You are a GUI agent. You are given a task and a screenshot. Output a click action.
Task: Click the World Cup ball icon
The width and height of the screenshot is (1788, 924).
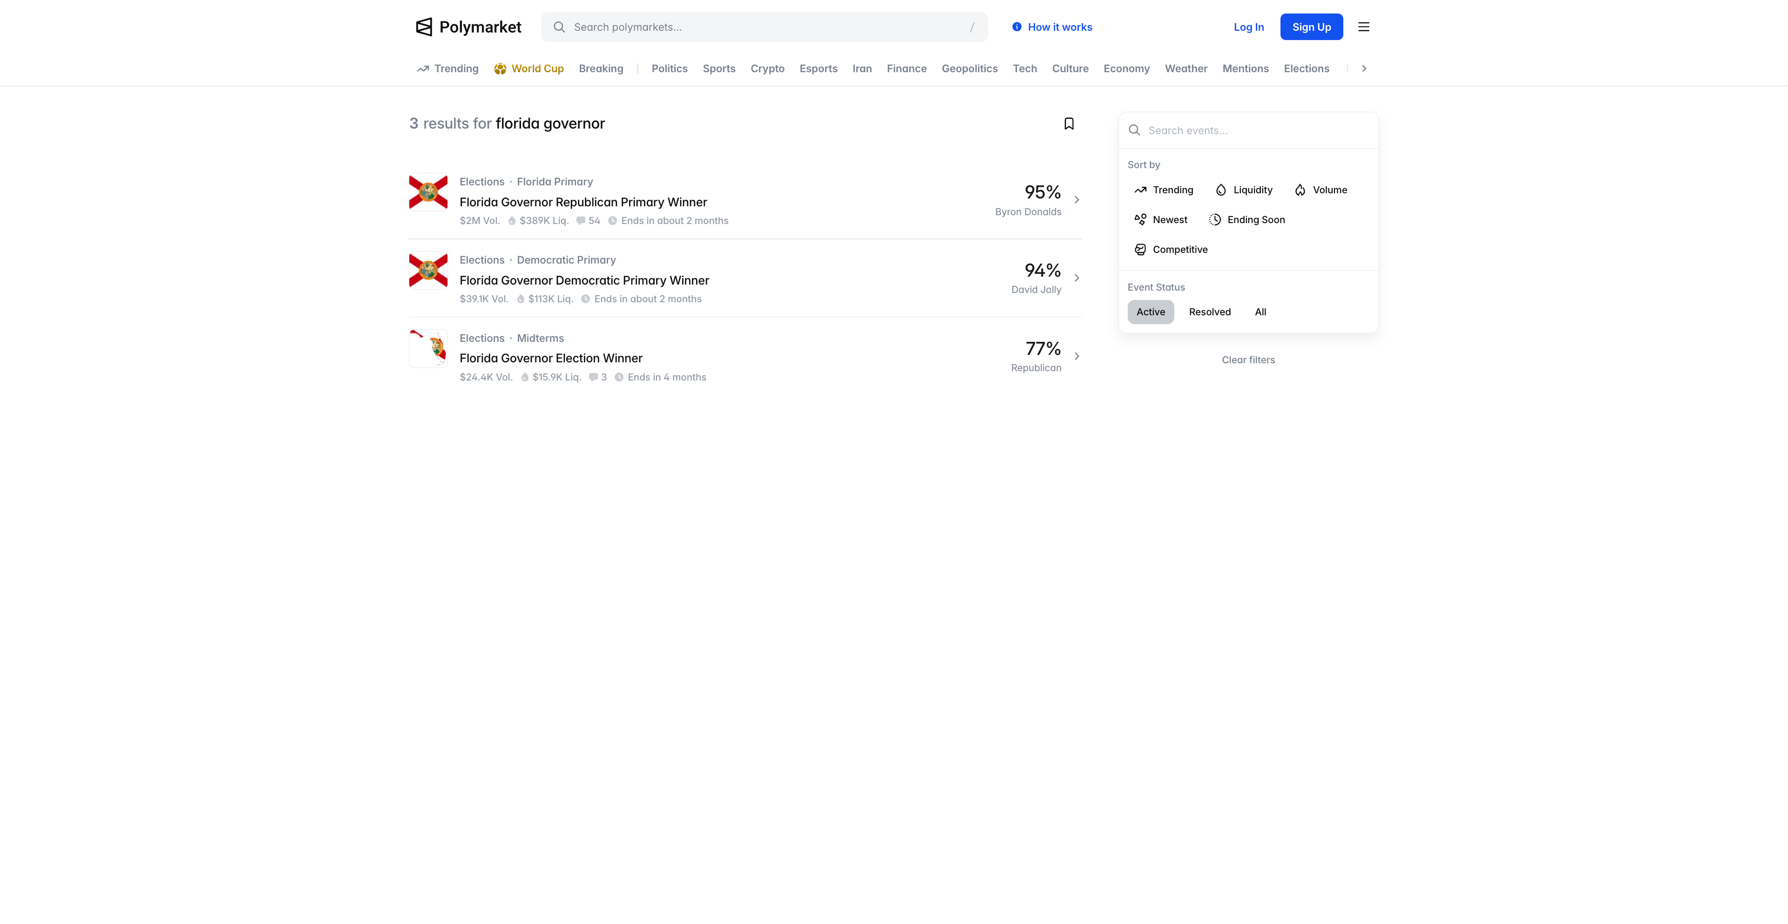click(500, 69)
